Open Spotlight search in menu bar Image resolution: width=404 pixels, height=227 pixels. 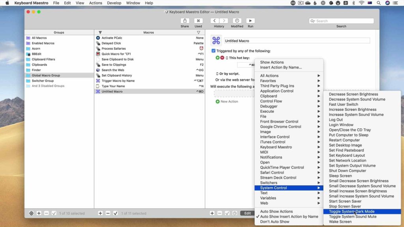(x=378, y=3)
